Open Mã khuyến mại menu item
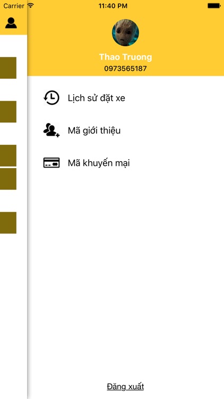The image size is (224, 399). point(99,163)
